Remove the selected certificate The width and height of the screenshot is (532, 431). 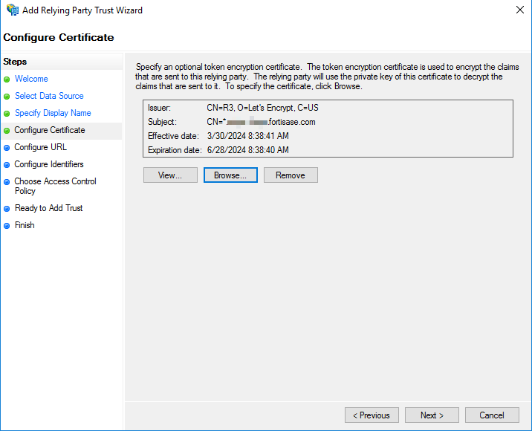[x=291, y=175]
